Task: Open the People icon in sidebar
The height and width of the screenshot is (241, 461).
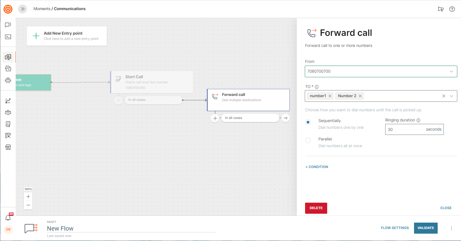Action: click(x=8, y=113)
